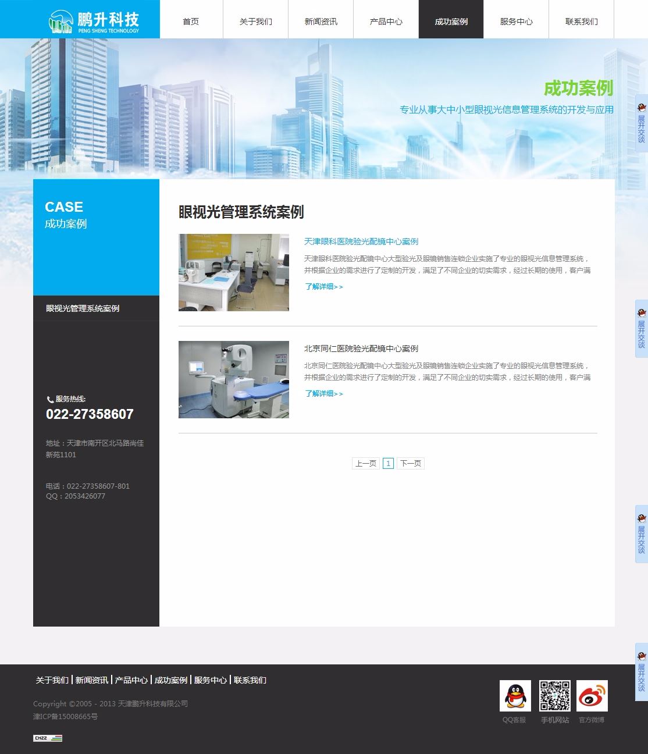Click 了解详细>> under the 天津眼科医院 case
Screen dimensions: 648x754
324,286
